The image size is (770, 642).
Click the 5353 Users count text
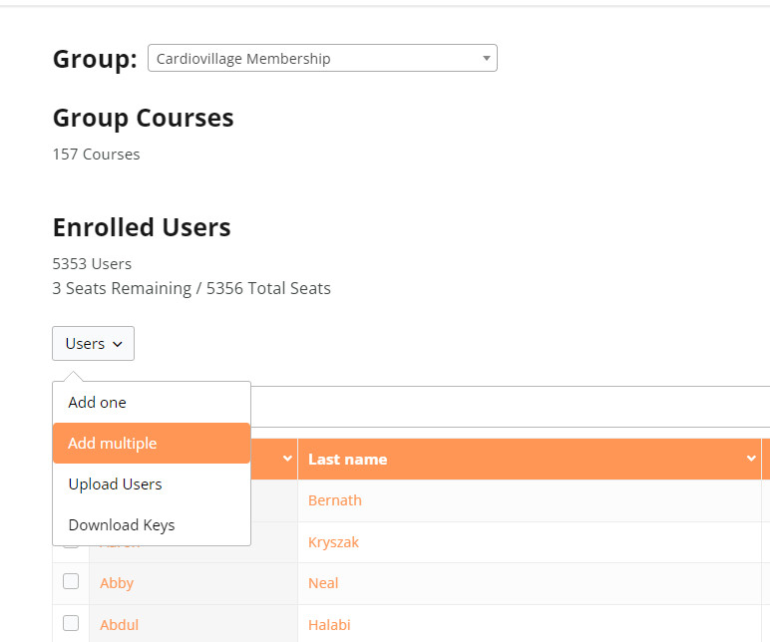pos(92,263)
